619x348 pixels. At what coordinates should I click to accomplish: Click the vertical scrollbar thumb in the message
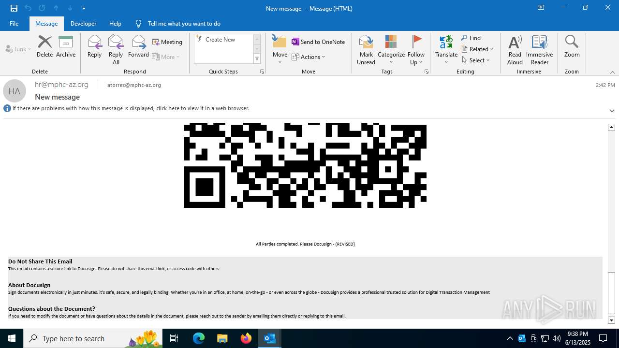click(x=611, y=293)
